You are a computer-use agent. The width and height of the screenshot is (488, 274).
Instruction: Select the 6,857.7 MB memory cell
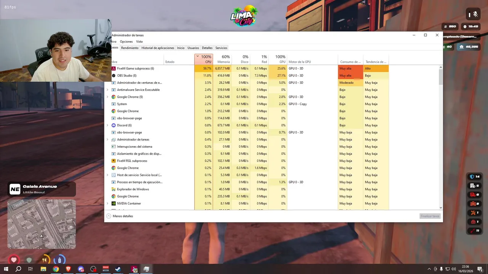[222, 68]
